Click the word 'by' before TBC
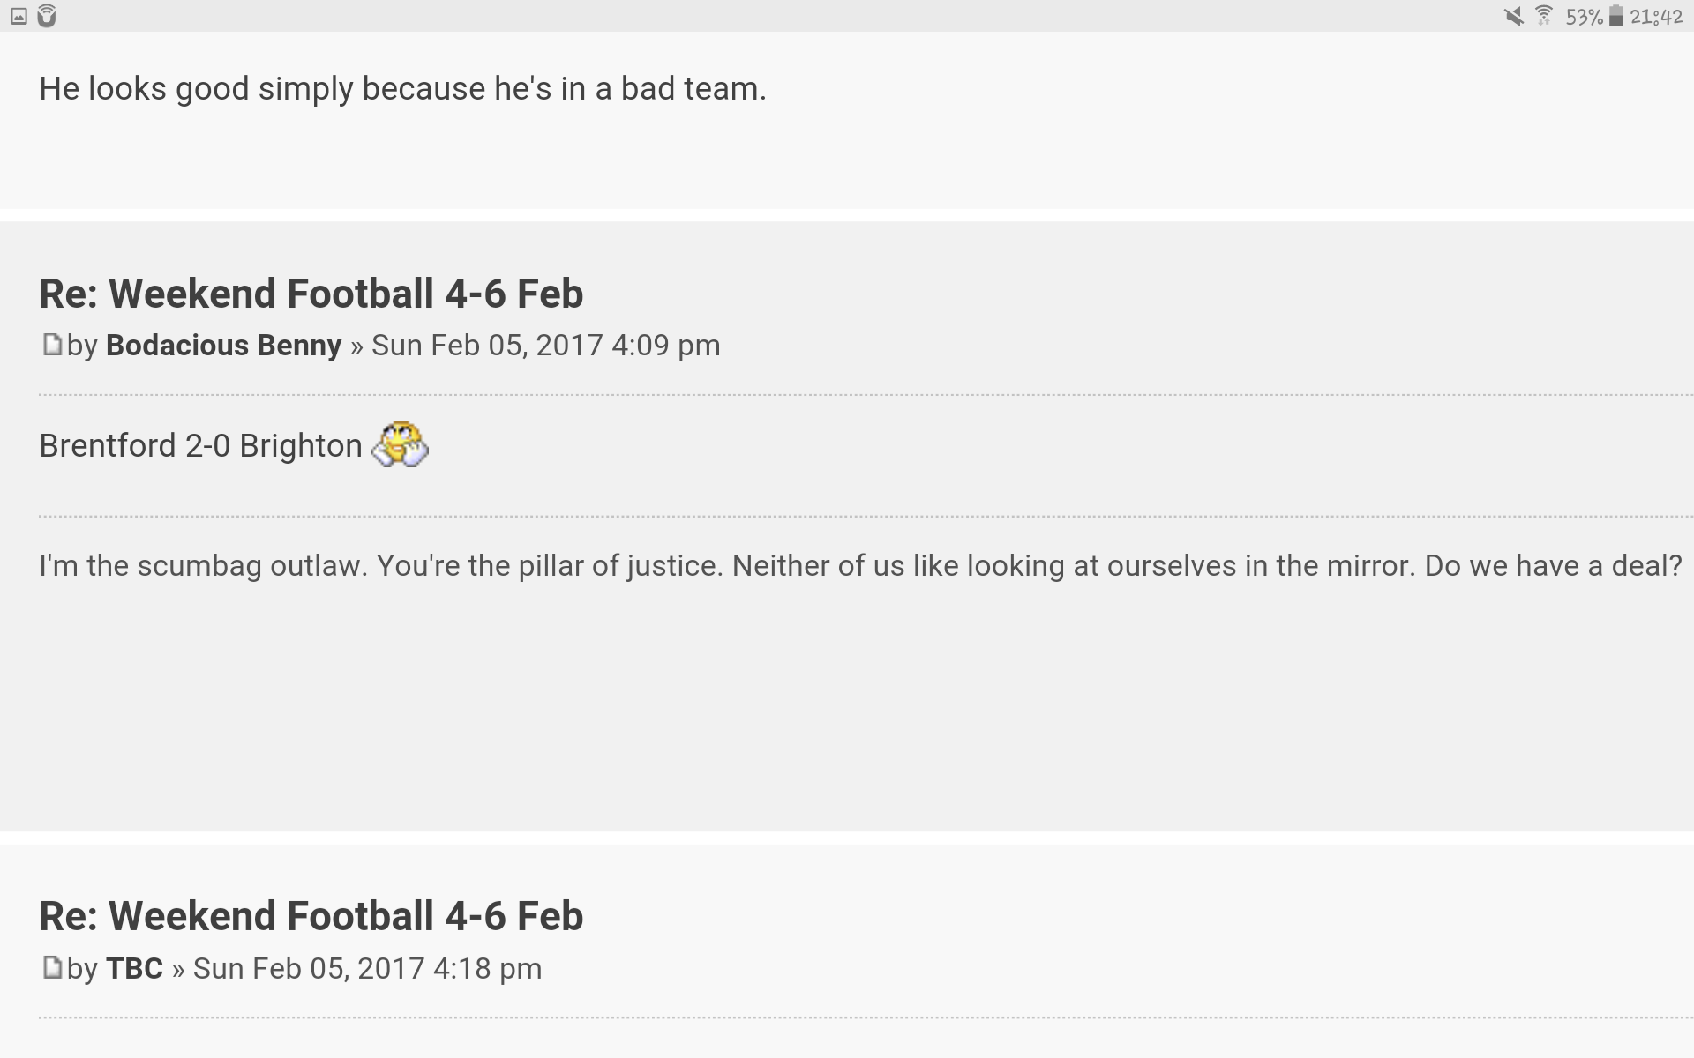Viewport: 1694px width, 1058px height. coord(82,969)
